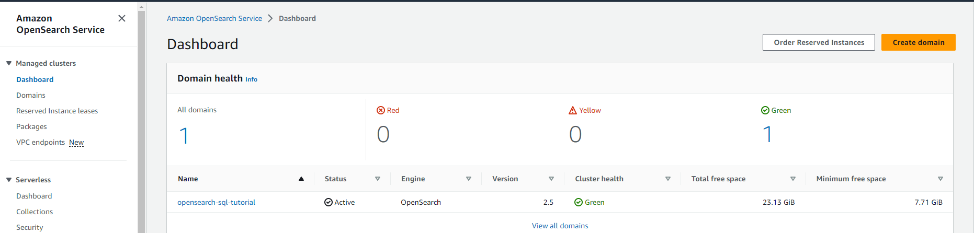Screen dimensions: 974x233
Task: Click the green check icon in health summary
Action: tap(765, 110)
